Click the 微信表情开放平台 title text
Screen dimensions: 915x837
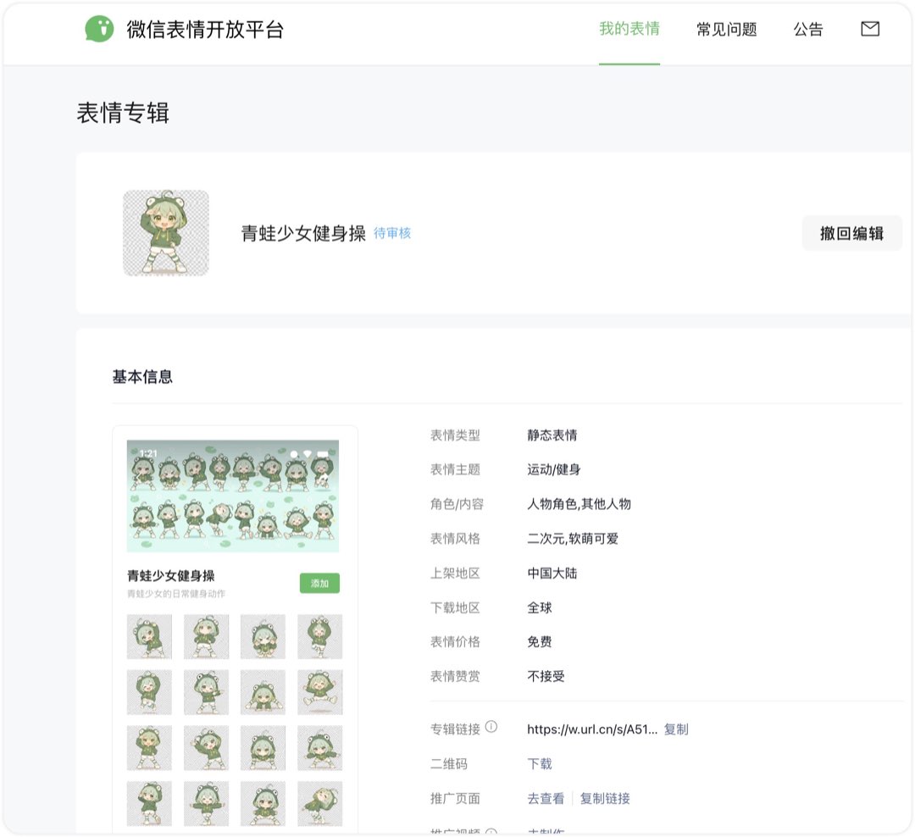pyautogui.click(x=205, y=29)
